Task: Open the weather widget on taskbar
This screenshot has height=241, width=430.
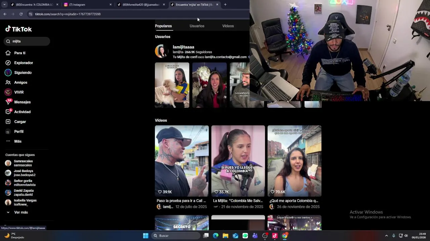Action: pos(14,236)
